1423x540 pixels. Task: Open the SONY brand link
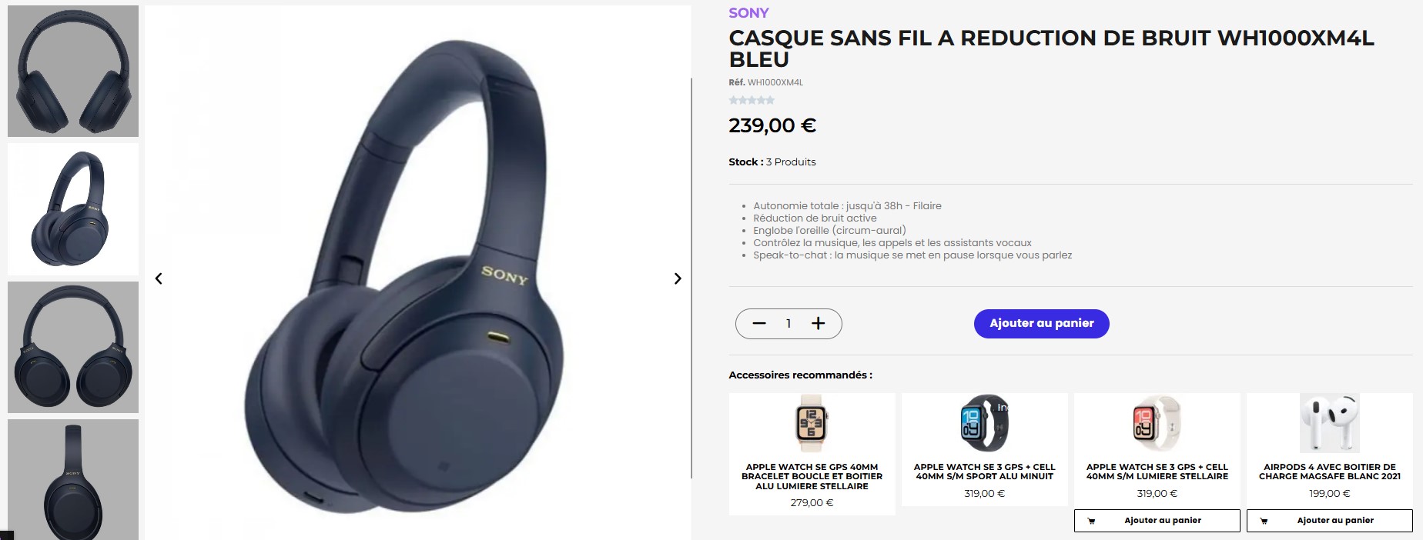pos(748,13)
